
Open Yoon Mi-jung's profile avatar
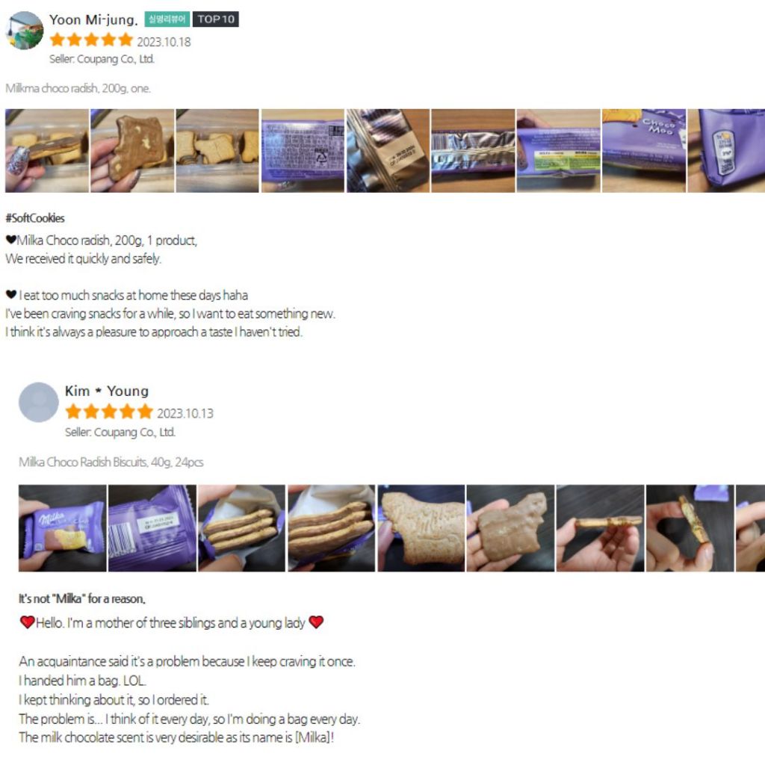point(24,30)
